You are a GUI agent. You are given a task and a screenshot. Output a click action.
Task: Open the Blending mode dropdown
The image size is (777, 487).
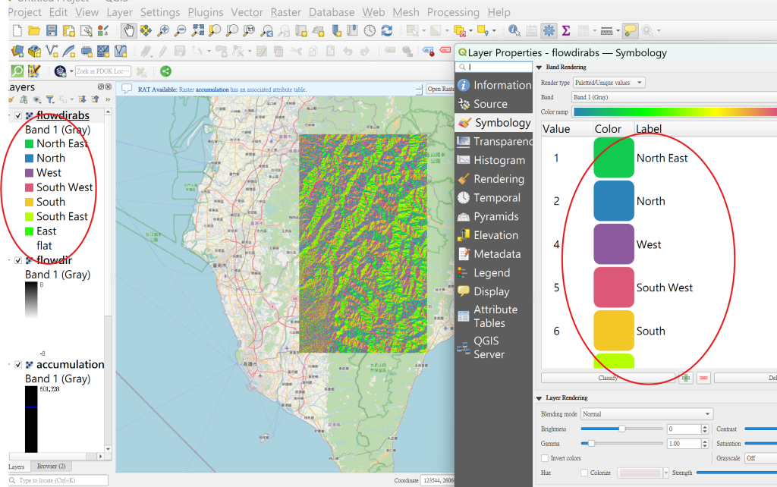646,414
